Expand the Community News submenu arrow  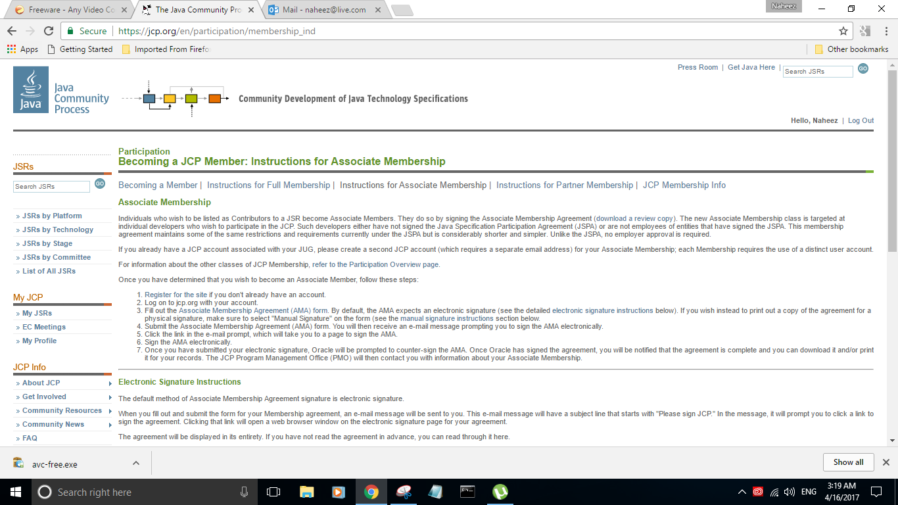click(110, 425)
